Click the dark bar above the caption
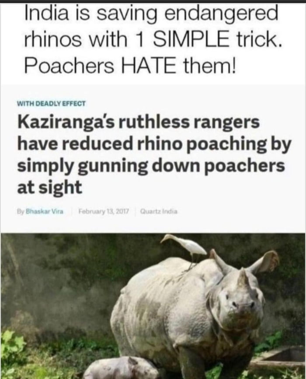The height and width of the screenshot is (379, 306). tap(153, 1)
